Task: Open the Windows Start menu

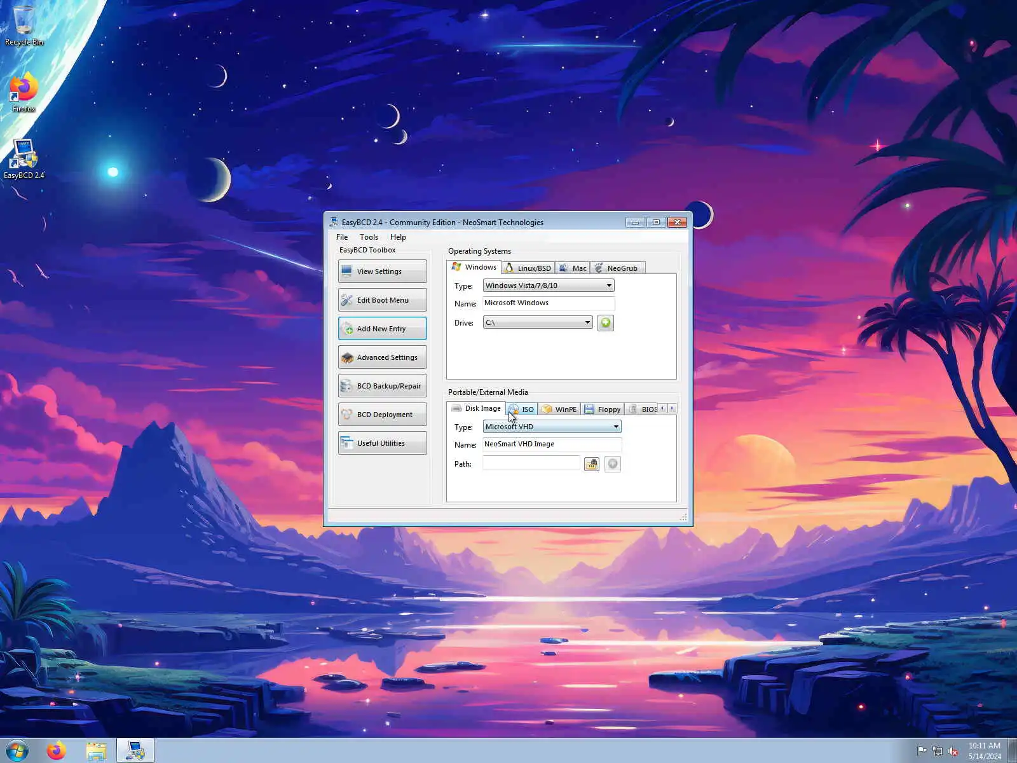Action: [x=17, y=751]
